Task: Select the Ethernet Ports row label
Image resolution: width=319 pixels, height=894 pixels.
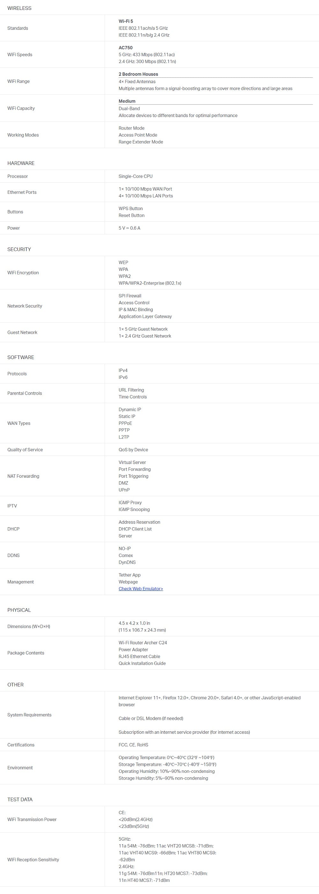Action: [x=22, y=192]
